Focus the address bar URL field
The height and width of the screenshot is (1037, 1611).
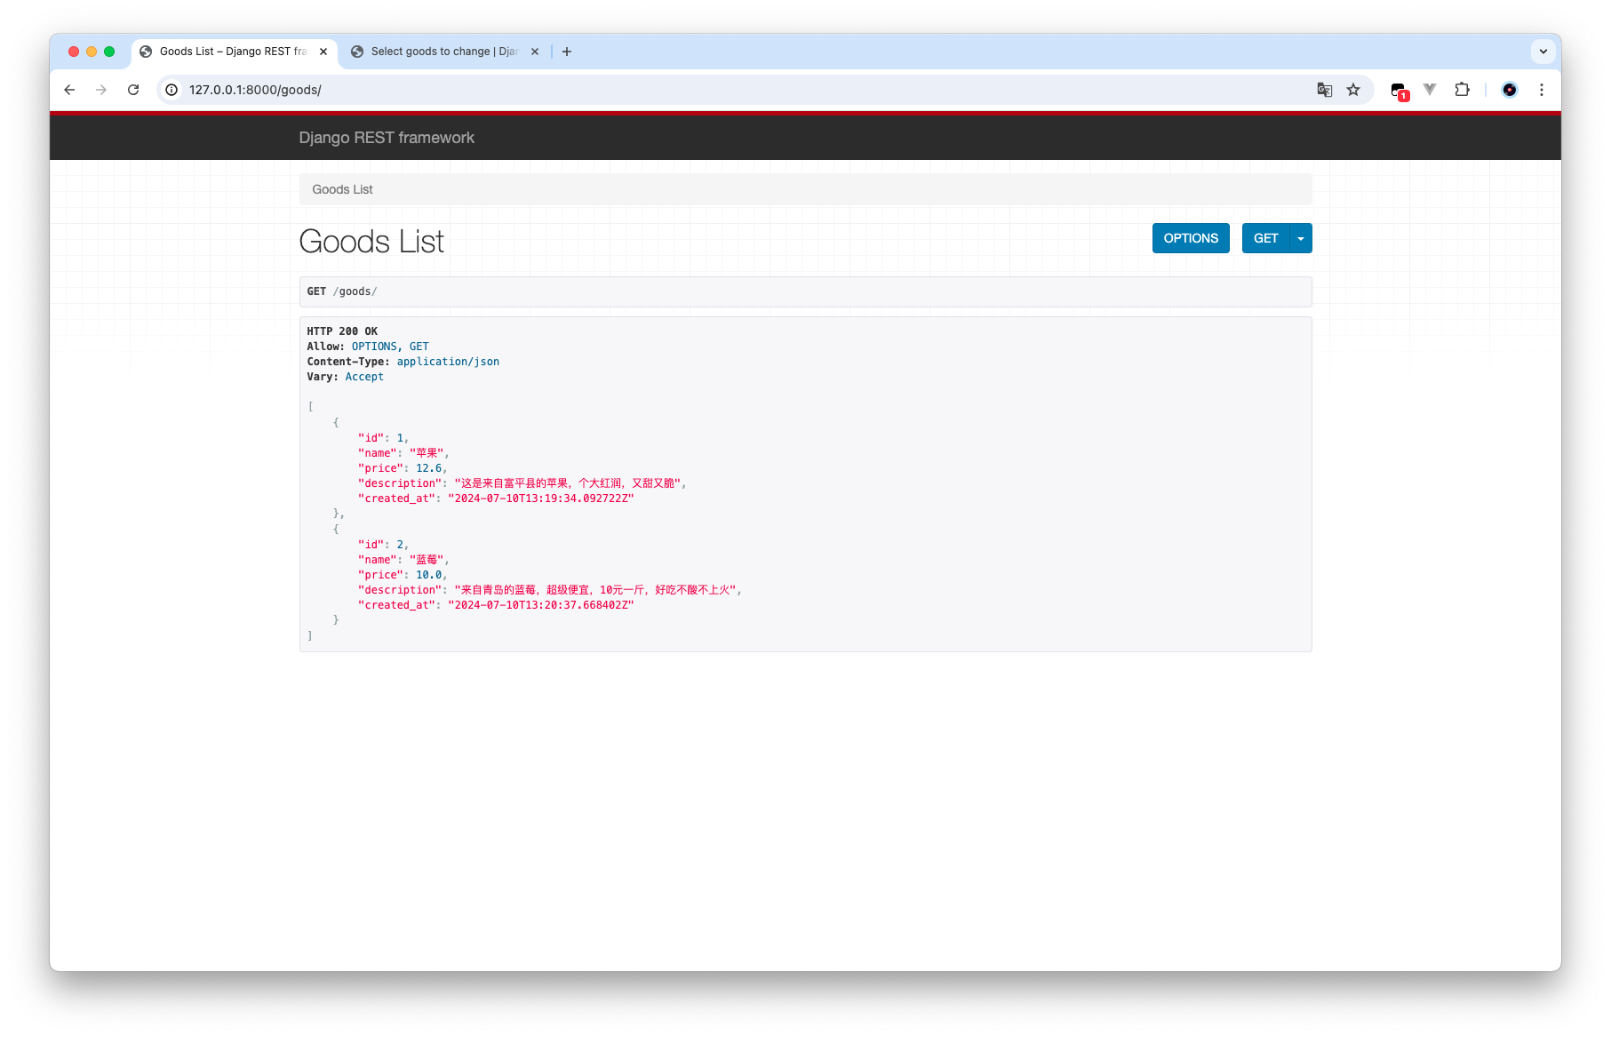[746, 90]
